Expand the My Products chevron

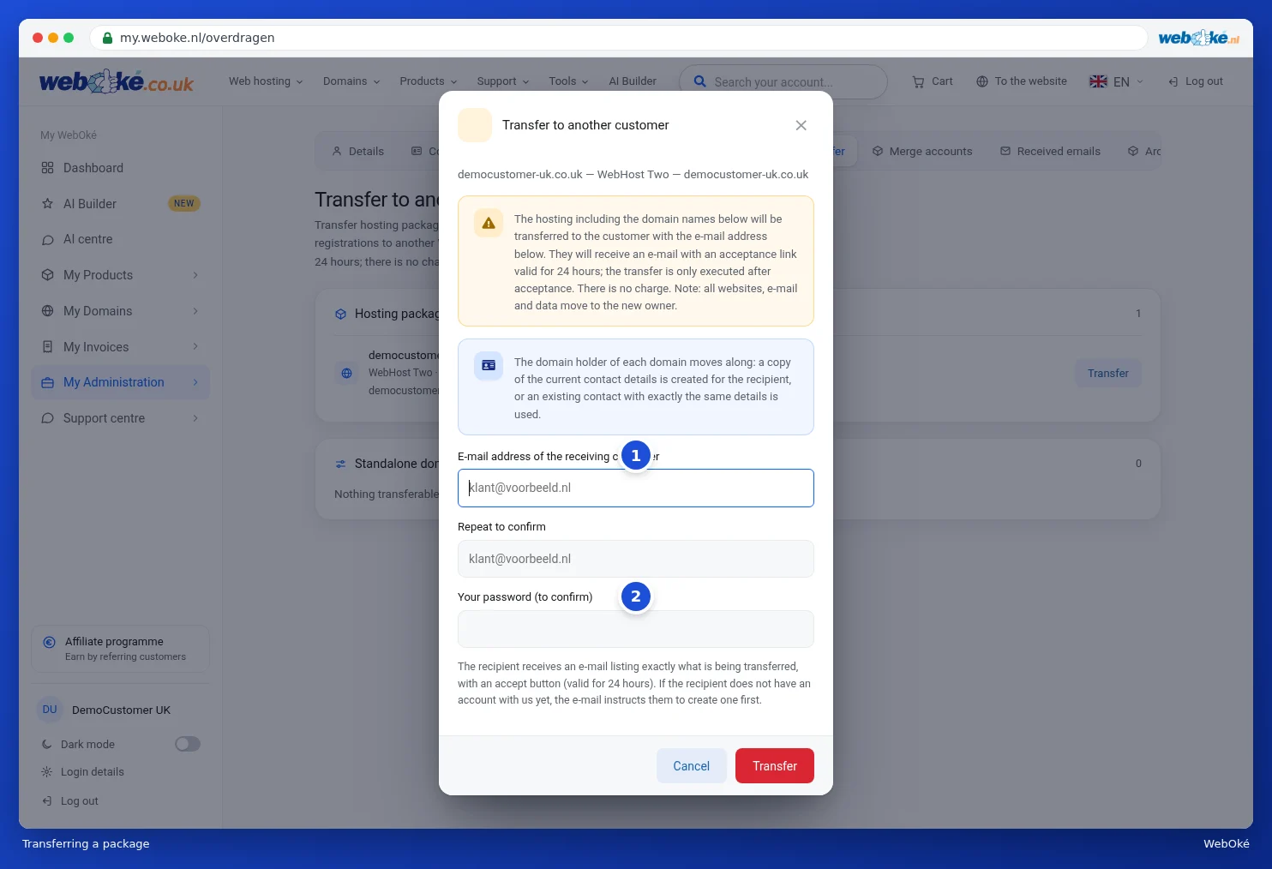195,275
